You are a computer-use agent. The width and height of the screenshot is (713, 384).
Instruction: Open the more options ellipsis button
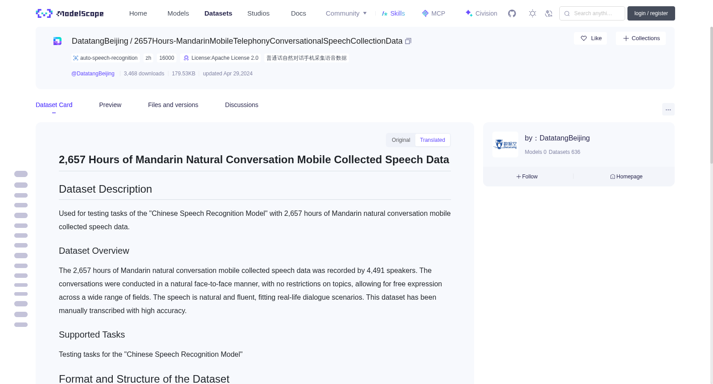click(668, 109)
